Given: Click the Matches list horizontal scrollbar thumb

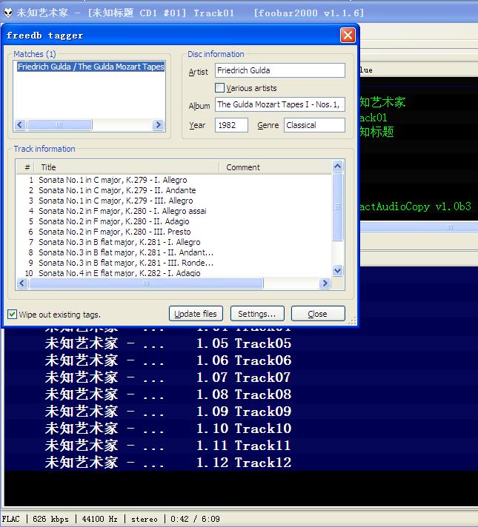Looking at the screenshot, I should [x=59, y=124].
